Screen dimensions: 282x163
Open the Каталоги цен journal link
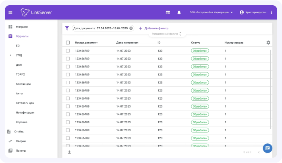coord(25,103)
